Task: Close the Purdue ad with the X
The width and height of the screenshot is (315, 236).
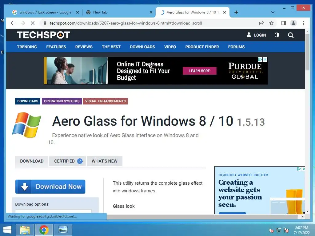Action: coord(265,59)
